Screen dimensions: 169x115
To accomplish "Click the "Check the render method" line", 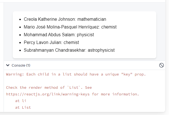I will (49, 87).
